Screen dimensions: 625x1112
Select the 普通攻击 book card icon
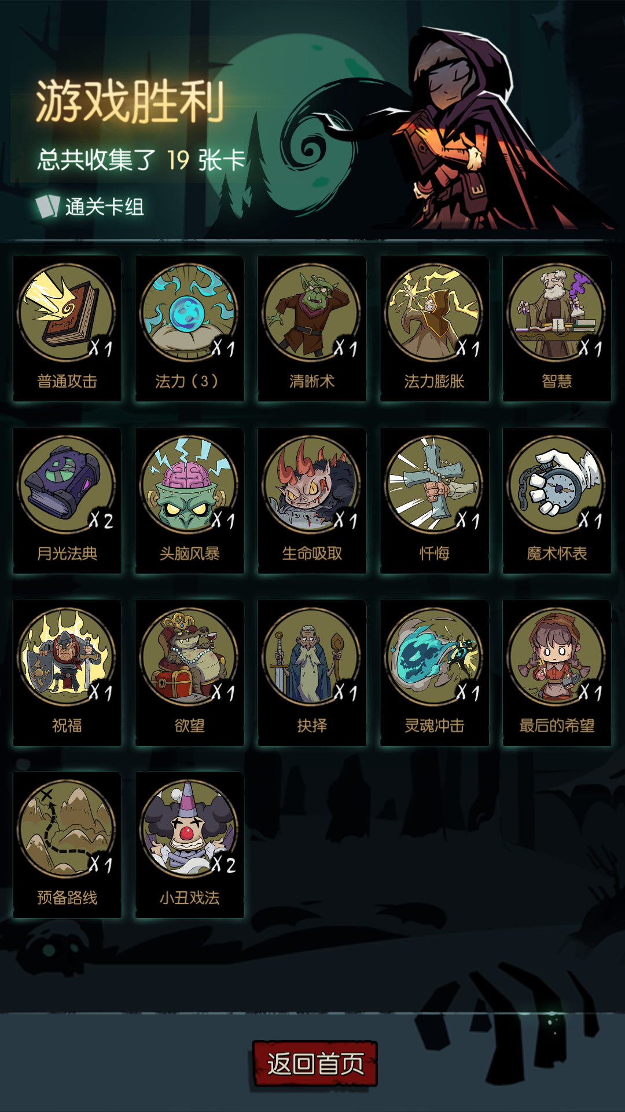pos(67,328)
